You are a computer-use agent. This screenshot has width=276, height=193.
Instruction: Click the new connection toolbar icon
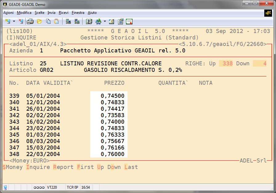click(x=8, y=21)
